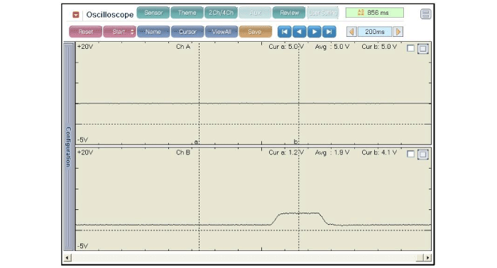Toggle the Ch B checkbox
497x268 pixels.
pyautogui.click(x=410, y=154)
